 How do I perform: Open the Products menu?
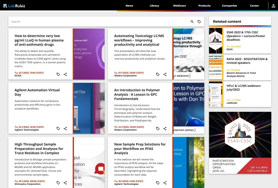point(204,6)
